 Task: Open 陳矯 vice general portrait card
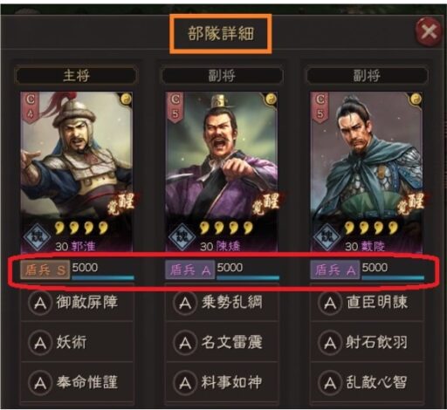[222, 172]
